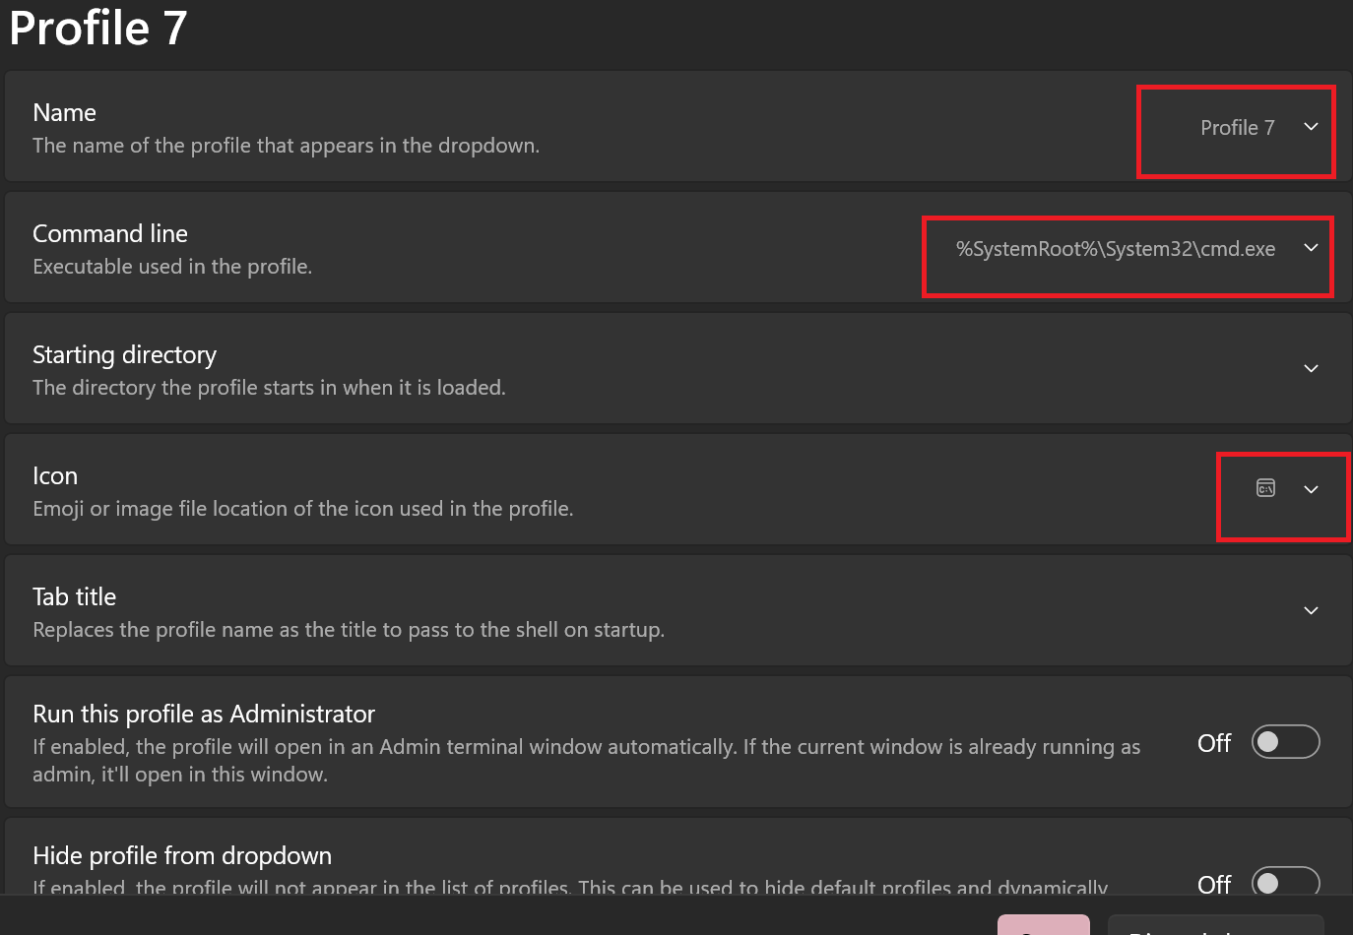Screen dimensions: 1353x935
Task: Select the 'Starting directory' setting label
Action: [x=124, y=355]
